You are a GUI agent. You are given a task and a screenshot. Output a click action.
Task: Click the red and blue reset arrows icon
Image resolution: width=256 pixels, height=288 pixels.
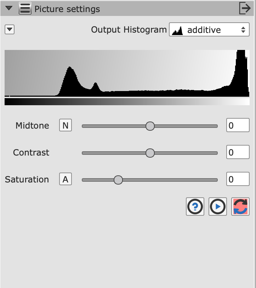240,207
